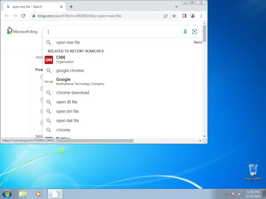Open visual search camera icon
The height and width of the screenshot is (199, 266).
pos(194,31)
